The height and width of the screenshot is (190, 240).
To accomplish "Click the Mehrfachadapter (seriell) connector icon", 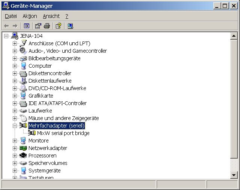I will click(x=23, y=126).
